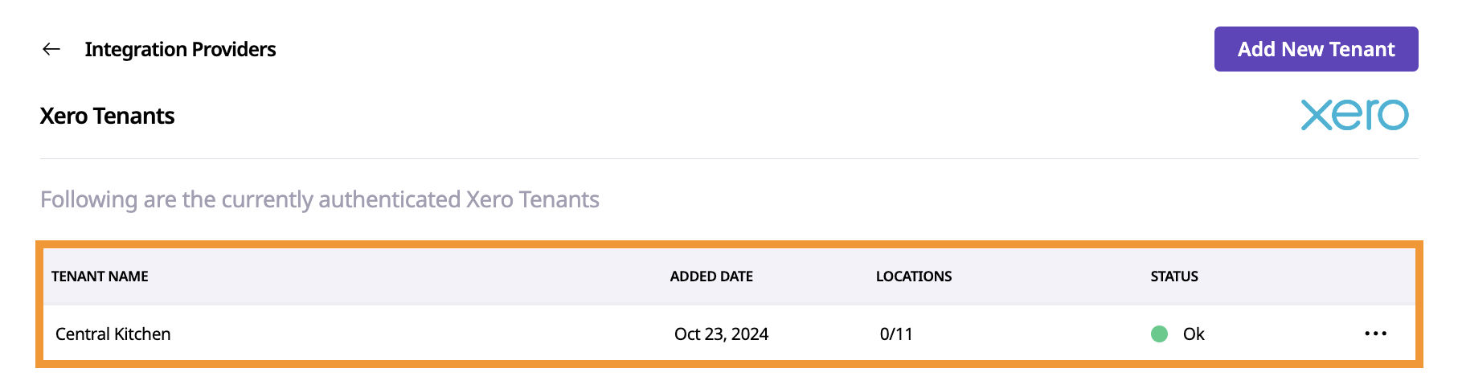The height and width of the screenshot is (389, 1458).
Task: Click the divider line below Xero Tenants
Action: [723, 158]
